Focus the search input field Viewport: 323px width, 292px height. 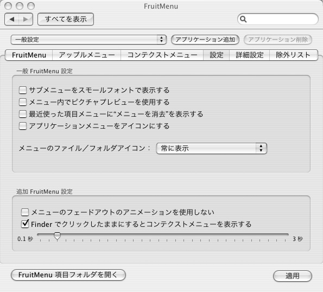pos(278,19)
